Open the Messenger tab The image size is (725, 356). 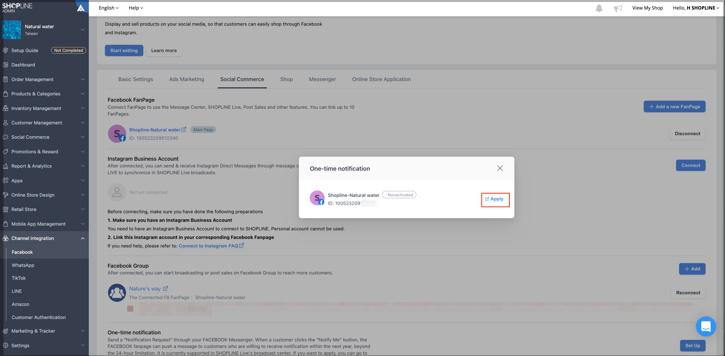point(322,80)
